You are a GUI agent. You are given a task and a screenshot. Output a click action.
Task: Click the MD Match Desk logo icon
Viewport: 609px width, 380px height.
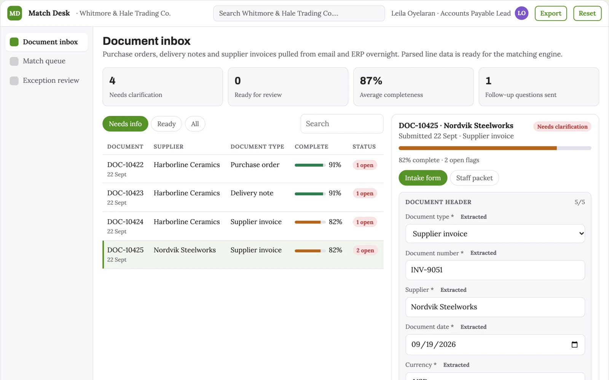[14, 13]
